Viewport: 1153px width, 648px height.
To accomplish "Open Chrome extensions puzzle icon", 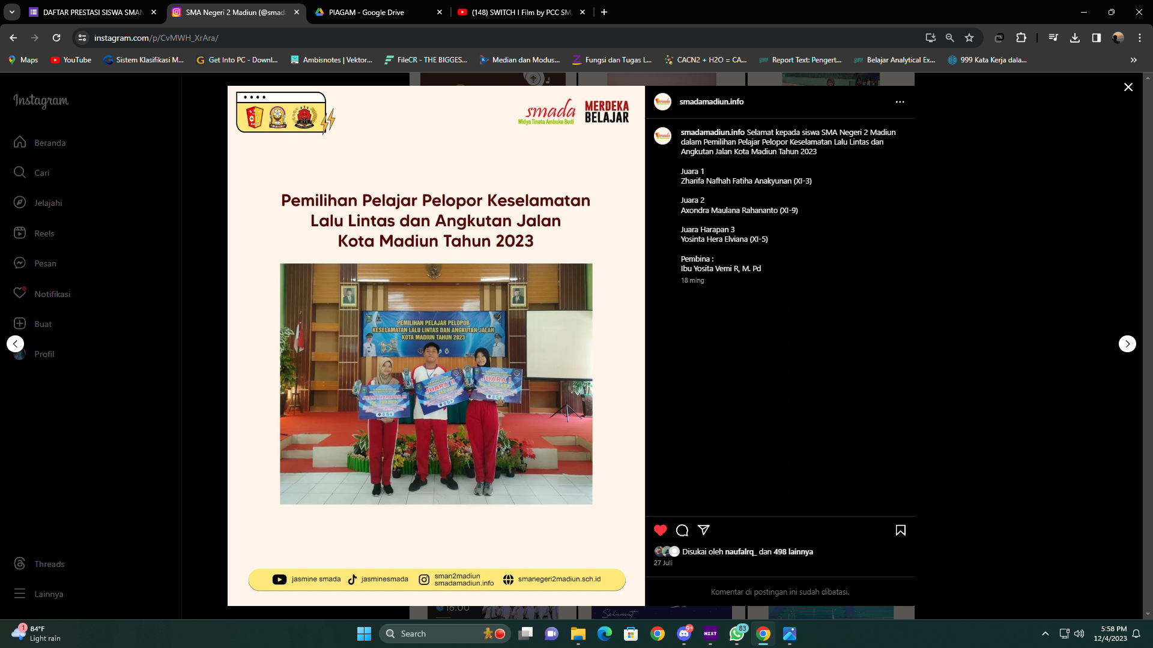I will click(x=1021, y=38).
